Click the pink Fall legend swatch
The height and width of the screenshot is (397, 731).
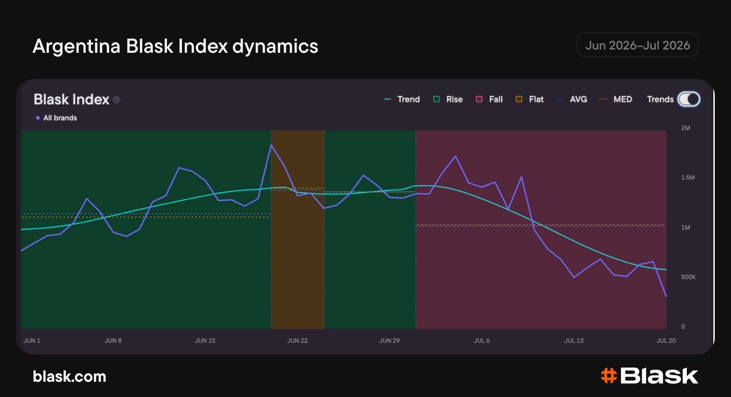479,100
